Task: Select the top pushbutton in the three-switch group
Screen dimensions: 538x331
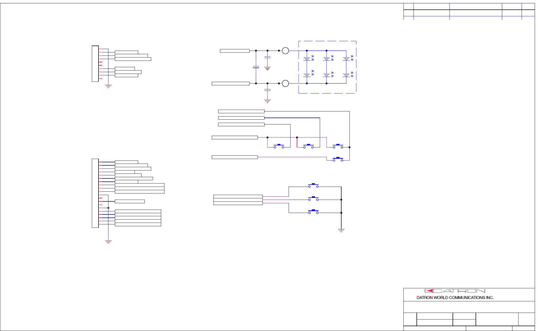Action: pos(313,186)
